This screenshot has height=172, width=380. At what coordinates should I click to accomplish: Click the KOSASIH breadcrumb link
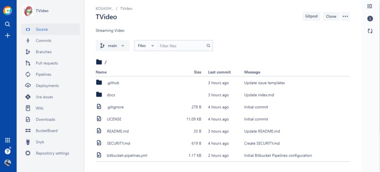pyautogui.click(x=104, y=8)
